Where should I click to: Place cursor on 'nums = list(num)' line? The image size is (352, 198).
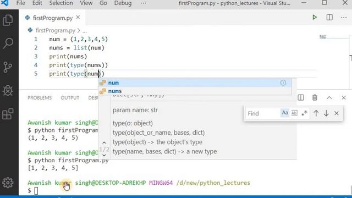[77, 48]
